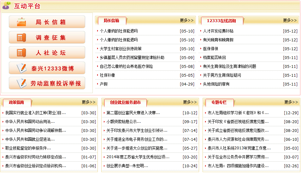
Task: Open the 泰兴12333微博 button
Action: point(47,68)
